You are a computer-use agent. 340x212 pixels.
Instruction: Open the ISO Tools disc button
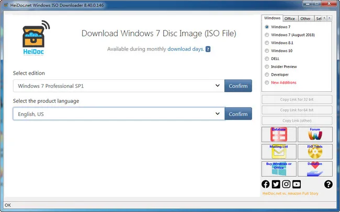pyautogui.click(x=315, y=151)
